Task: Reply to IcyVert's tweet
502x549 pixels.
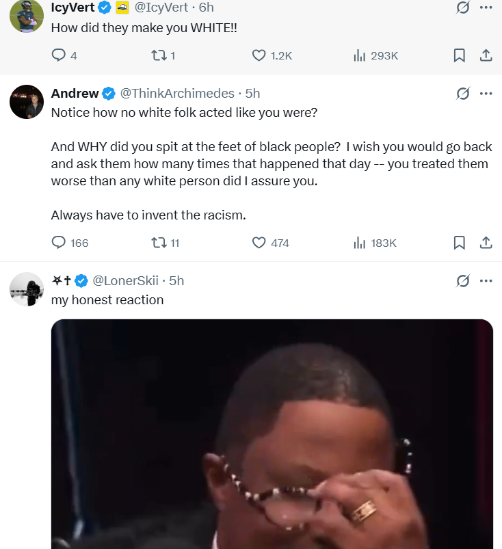Action: tap(59, 56)
